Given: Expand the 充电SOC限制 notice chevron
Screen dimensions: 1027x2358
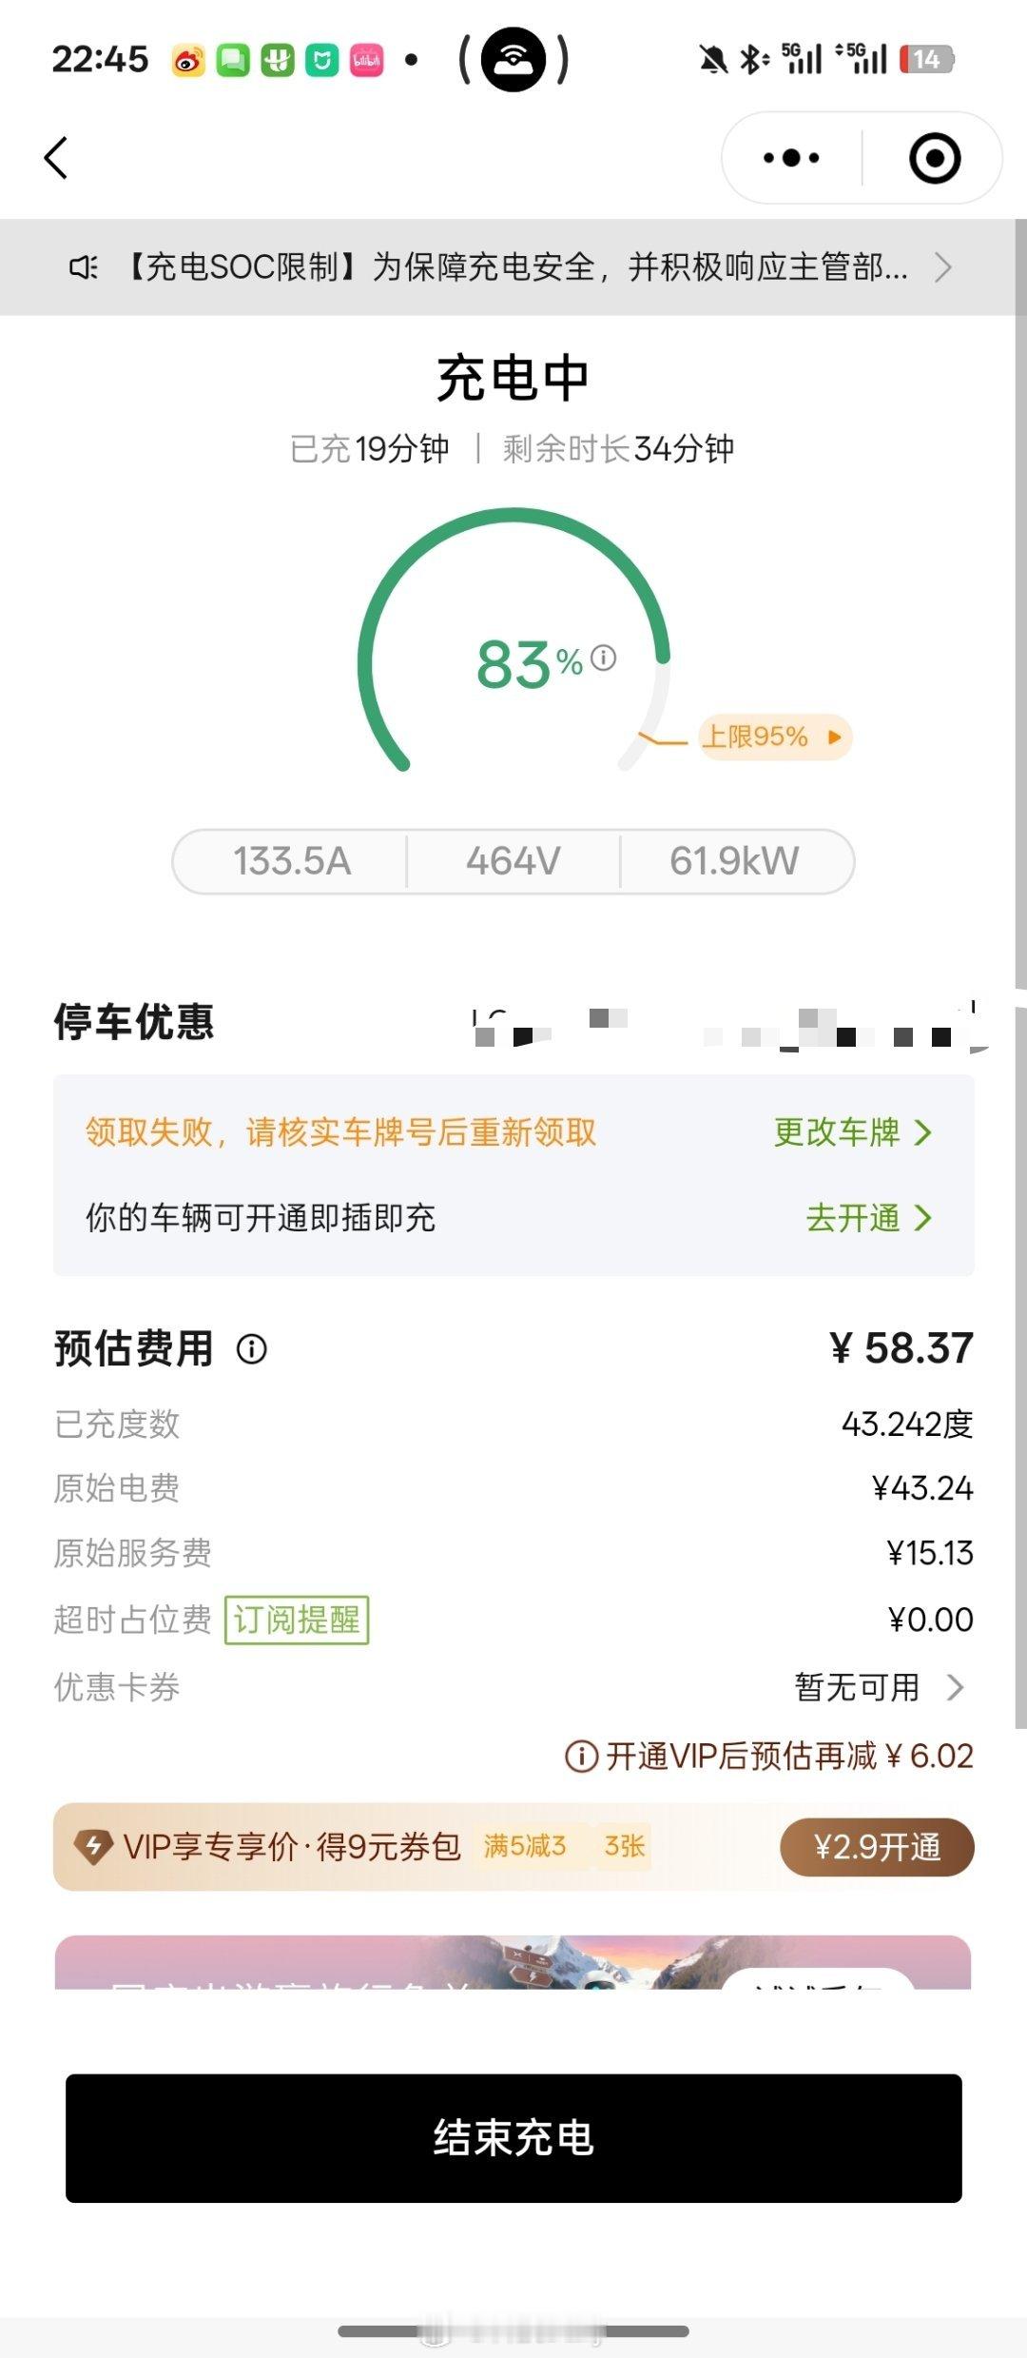Looking at the screenshot, I should click(x=943, y=267).
